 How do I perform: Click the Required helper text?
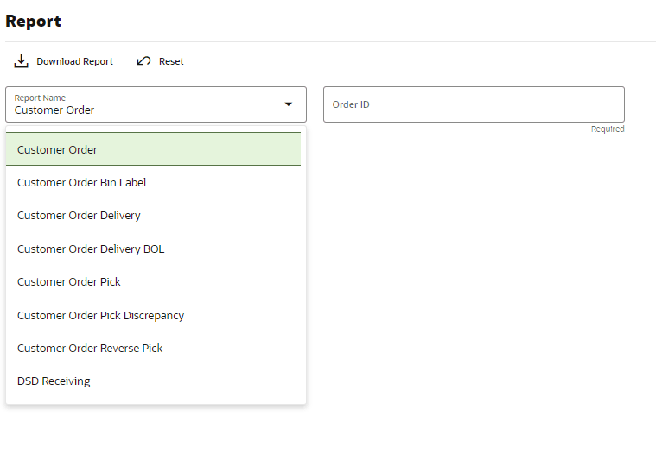[608, 129]
